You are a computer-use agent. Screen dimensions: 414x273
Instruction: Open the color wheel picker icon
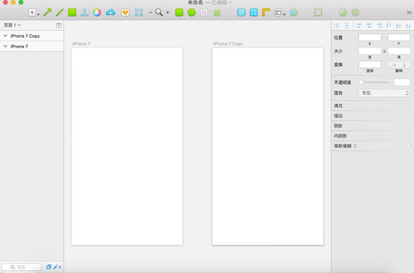(97, 12)
